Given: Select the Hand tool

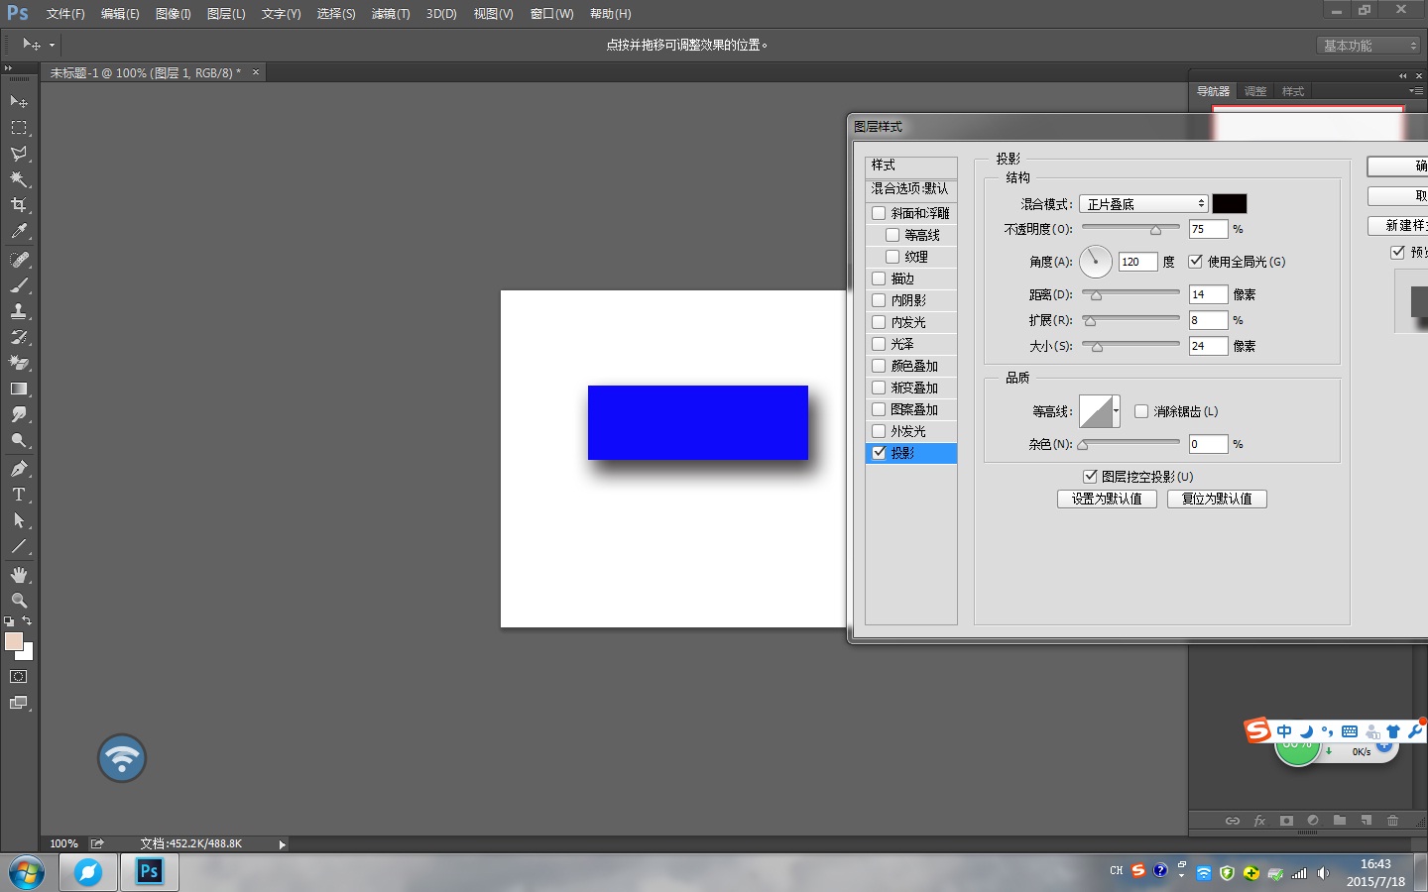Looking at the screenshot, I should tap(19, 575).
